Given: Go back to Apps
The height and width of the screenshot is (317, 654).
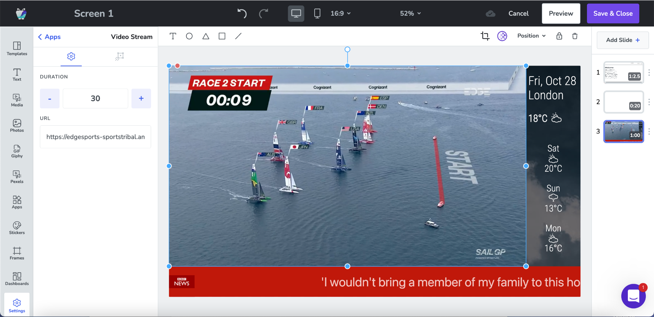Looking at the screenshot, I should [49, 37].
